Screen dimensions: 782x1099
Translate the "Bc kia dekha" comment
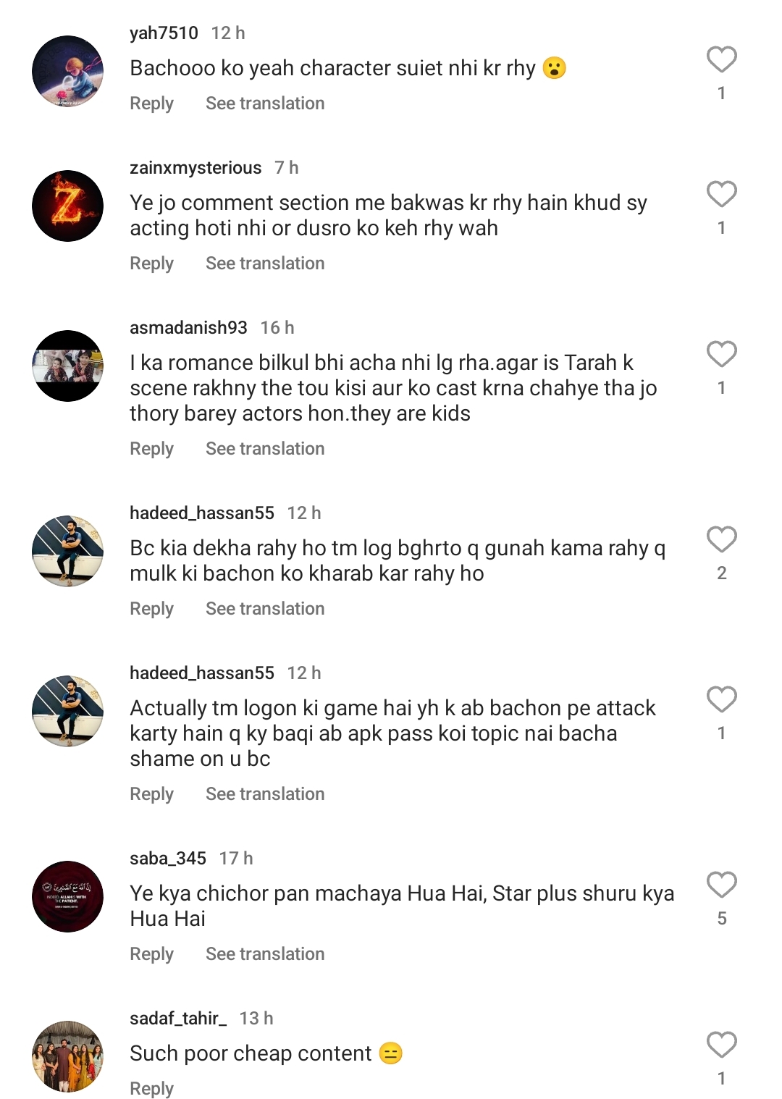click(x=265, y=609)
